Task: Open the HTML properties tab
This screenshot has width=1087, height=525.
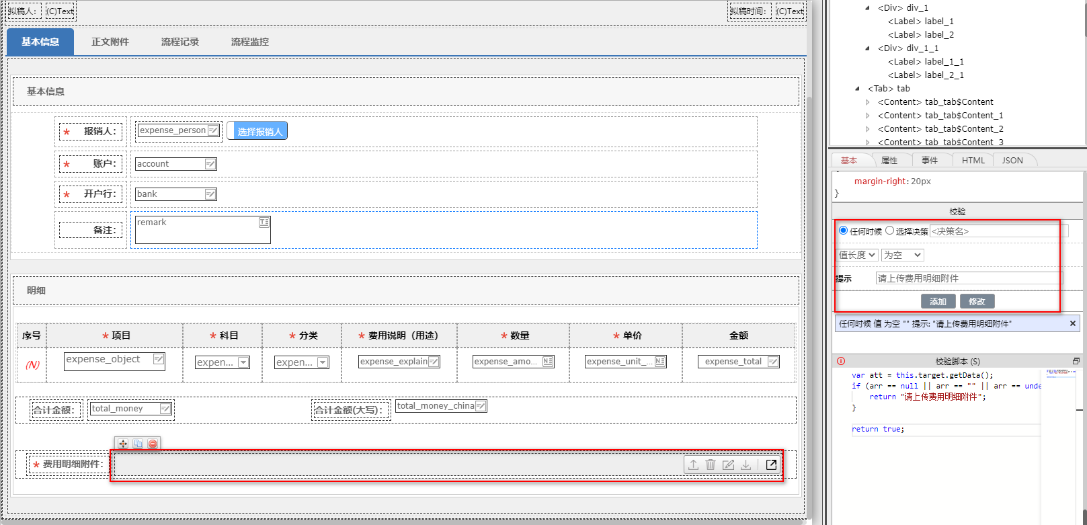Action: pyautogui.click(x=973, y=160)
